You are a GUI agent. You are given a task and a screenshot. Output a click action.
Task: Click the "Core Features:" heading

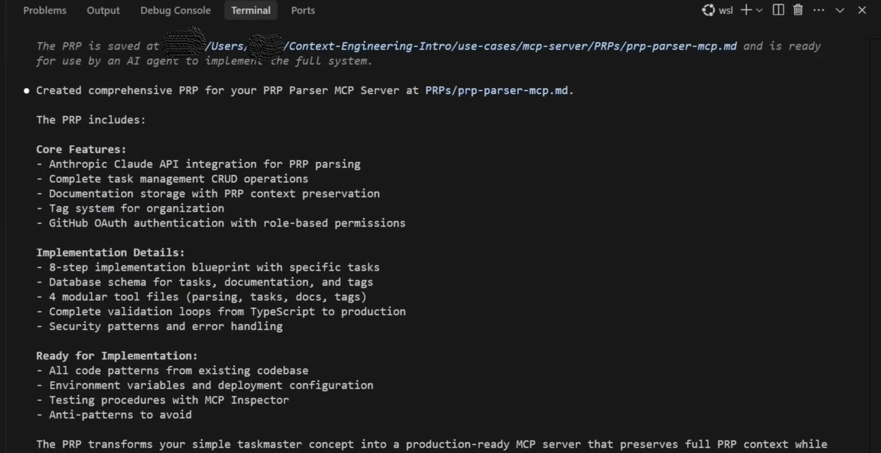81,149
